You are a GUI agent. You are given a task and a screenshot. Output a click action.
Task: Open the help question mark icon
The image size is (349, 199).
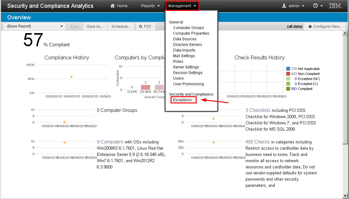pyautogui.click(x=315, y=6)
